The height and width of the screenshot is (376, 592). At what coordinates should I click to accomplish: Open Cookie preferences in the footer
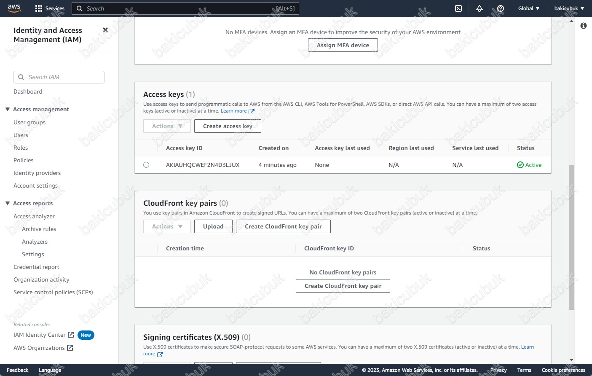(x=563, y=370)
